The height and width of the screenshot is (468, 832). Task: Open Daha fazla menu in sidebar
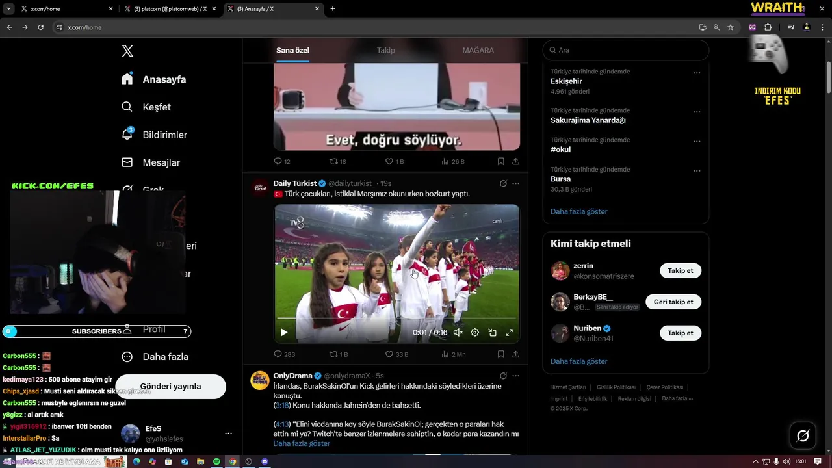pyautogui.click(x=155, y=357)
